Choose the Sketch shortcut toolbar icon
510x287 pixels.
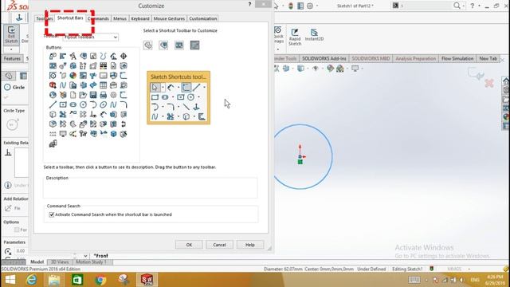tap(194, 45)
